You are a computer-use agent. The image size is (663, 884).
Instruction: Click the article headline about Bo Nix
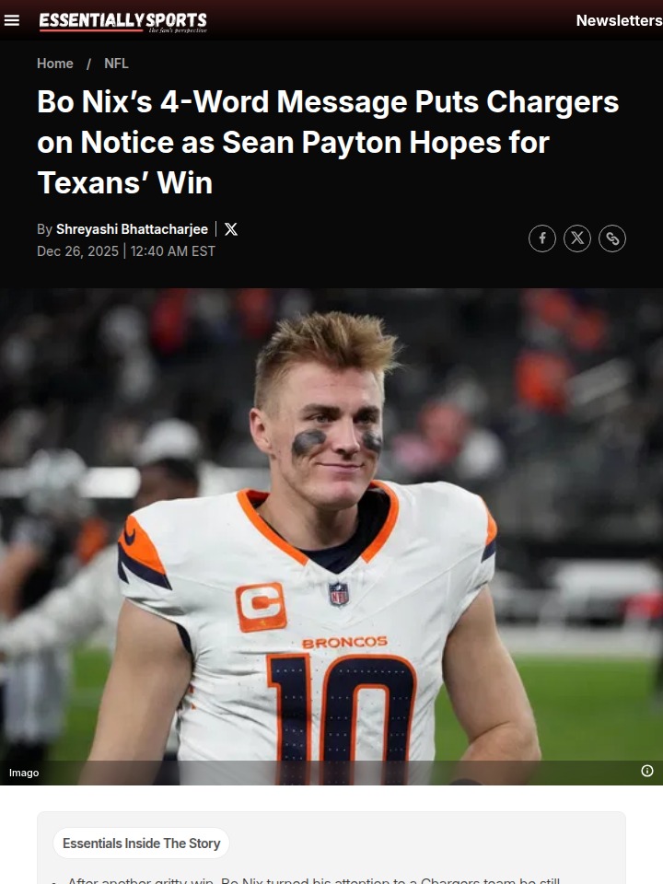(x=328, y=142)
